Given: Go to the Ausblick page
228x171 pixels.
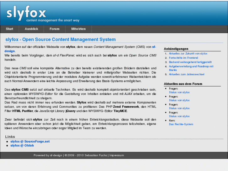Looking at the screenshot, I should pyautogui.click(x=31, y=29).
